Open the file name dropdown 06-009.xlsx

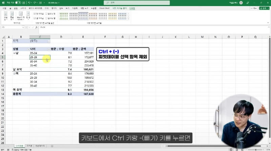tap(54, 3)
